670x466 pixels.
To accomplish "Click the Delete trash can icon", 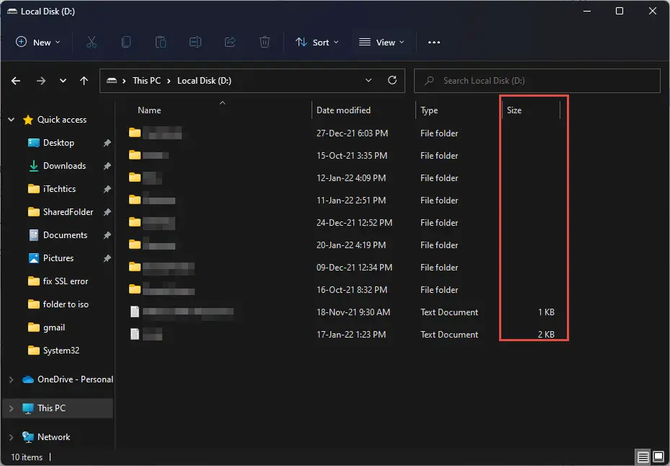I will (265, 43).
